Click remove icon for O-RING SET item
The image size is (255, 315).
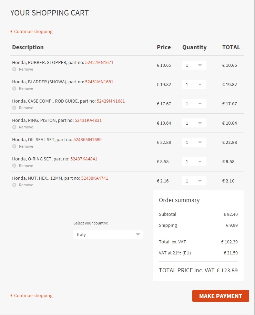[x=14, y=166]
